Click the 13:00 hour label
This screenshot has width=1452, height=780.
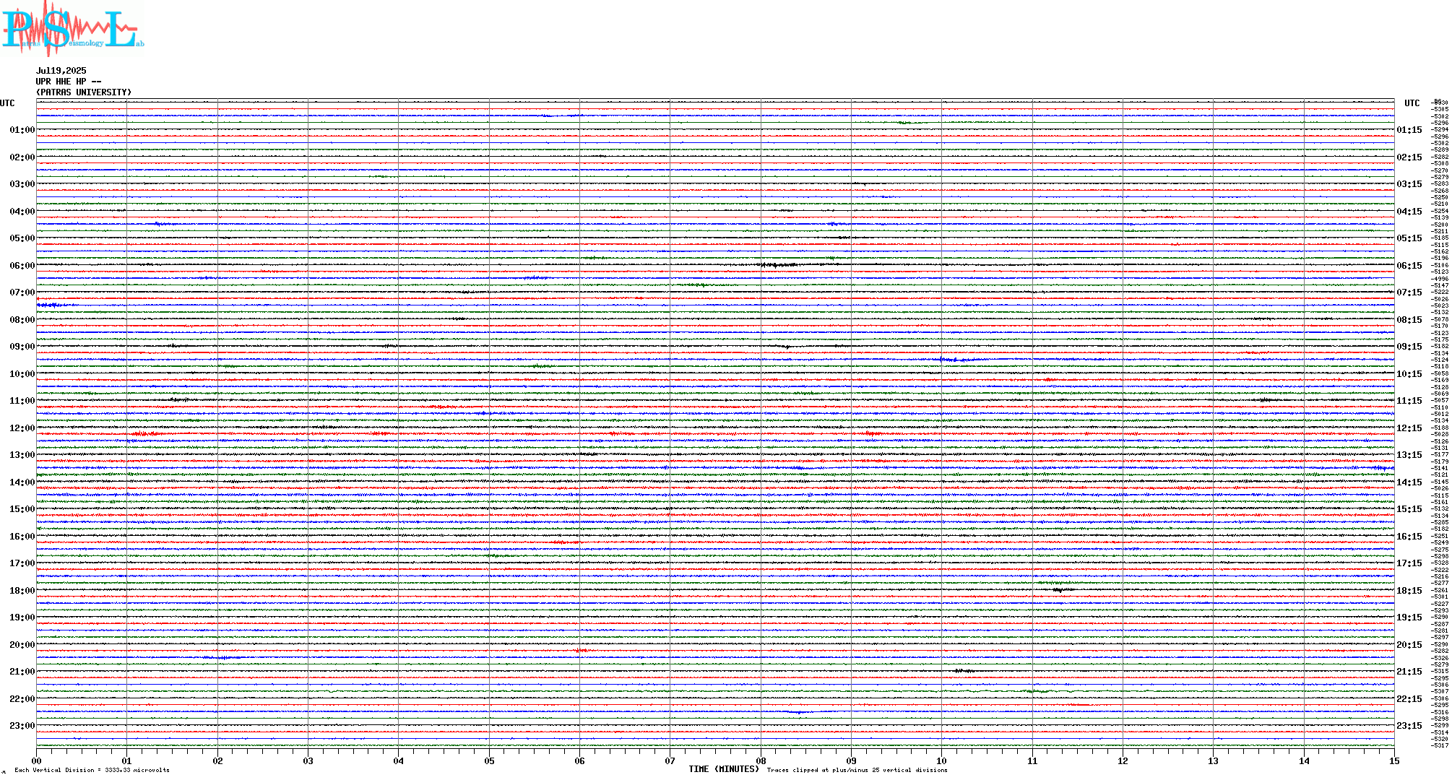tap(22, 455)
